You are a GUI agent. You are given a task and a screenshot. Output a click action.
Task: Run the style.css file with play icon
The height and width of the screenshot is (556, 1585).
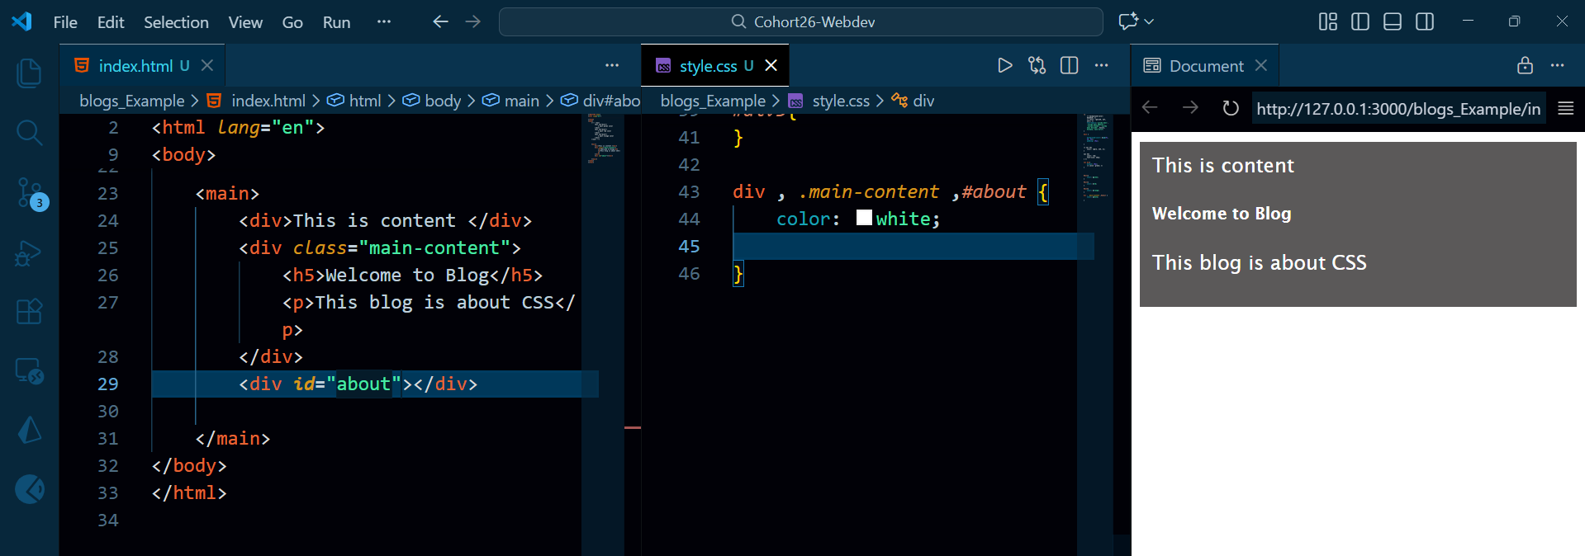(1004, 65)
